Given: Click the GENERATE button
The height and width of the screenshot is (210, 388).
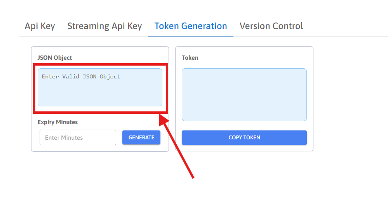Looking at the screenshot, I should [x=141, y=137].
